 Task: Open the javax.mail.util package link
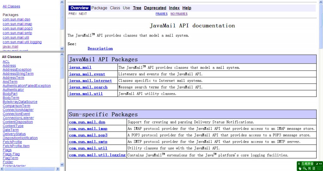coord(86,94)
